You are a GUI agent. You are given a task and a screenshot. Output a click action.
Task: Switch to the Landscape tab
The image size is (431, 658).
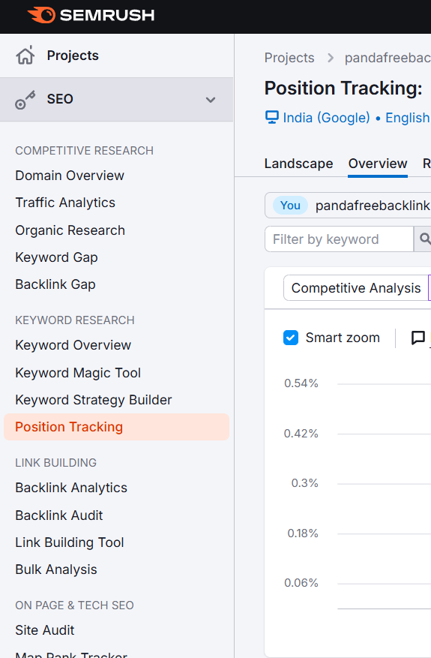point(298,164)
